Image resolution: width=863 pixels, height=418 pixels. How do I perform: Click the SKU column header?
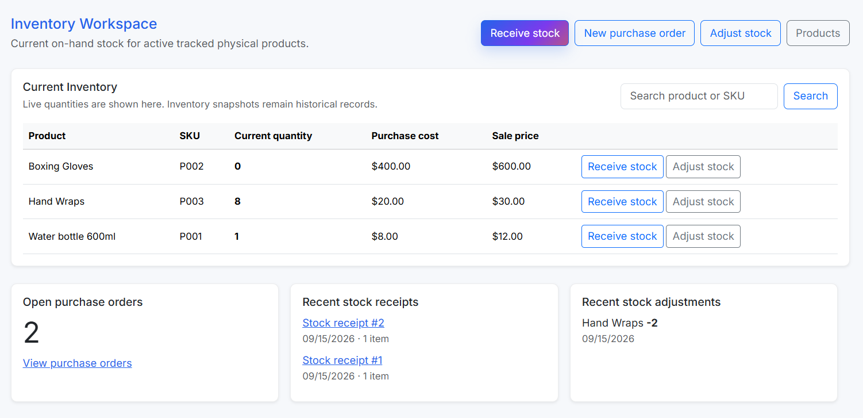coord(190,136)
